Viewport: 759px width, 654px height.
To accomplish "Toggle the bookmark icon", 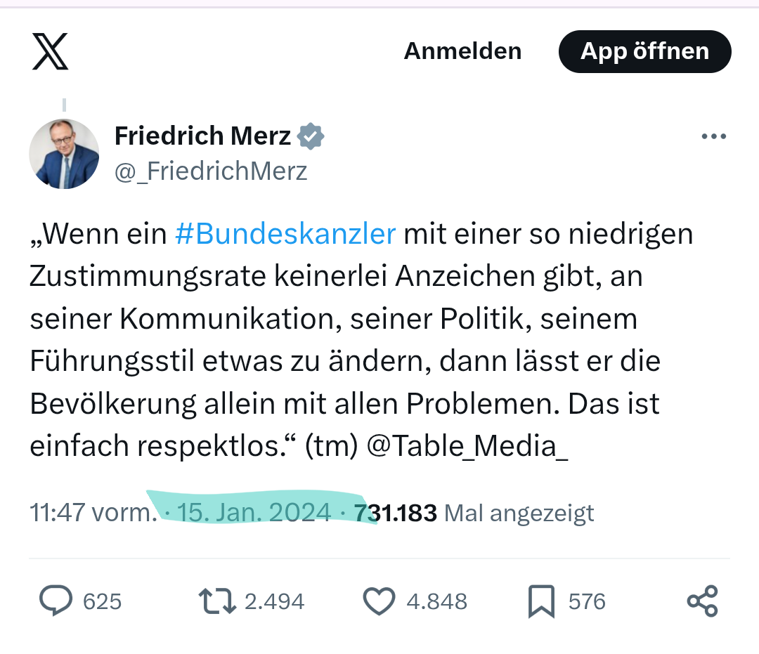I will coord(541,601).
